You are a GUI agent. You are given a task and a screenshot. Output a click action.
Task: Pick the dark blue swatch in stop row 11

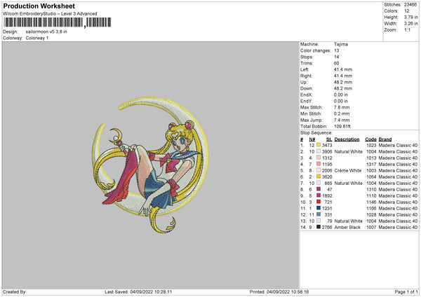coord(319,208)
